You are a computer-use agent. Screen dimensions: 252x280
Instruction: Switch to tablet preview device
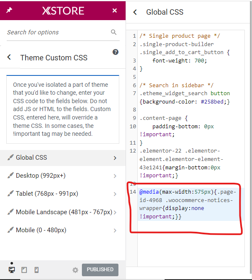[x=24, y=270]
